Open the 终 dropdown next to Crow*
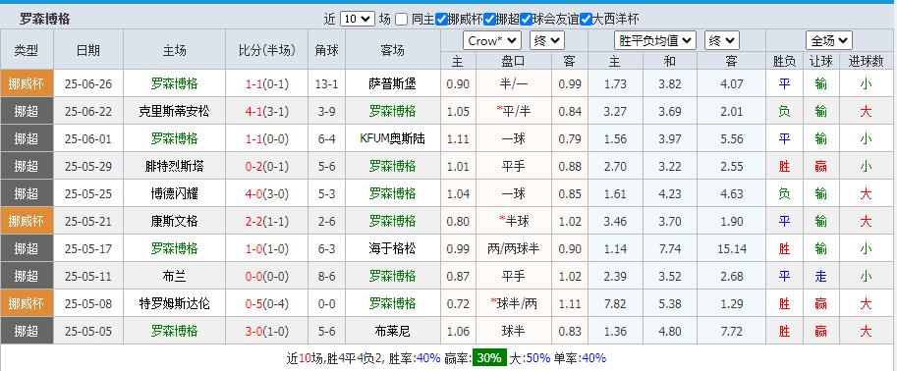The width and height of the screenshot is (897, 371). click(547, 40)
